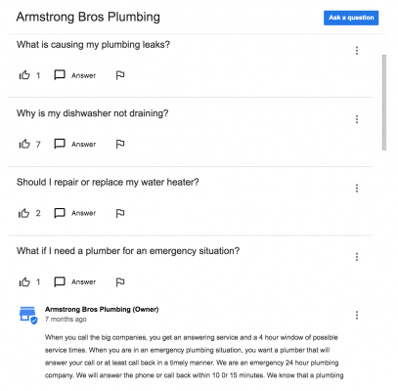Open three-dot menu for dishwasher question
The width and height of the screenshot is (398, 391).
pos(357,119)
